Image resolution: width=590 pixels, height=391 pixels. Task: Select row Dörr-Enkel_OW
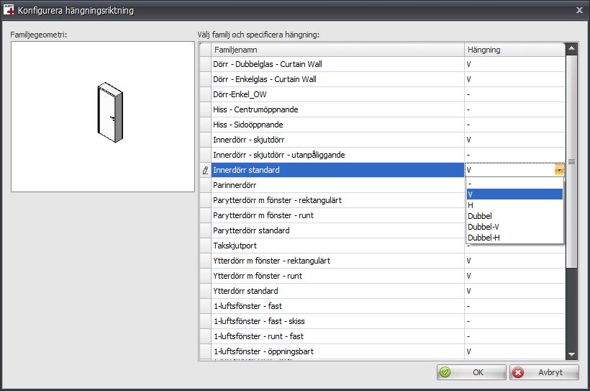coord(337,94)
